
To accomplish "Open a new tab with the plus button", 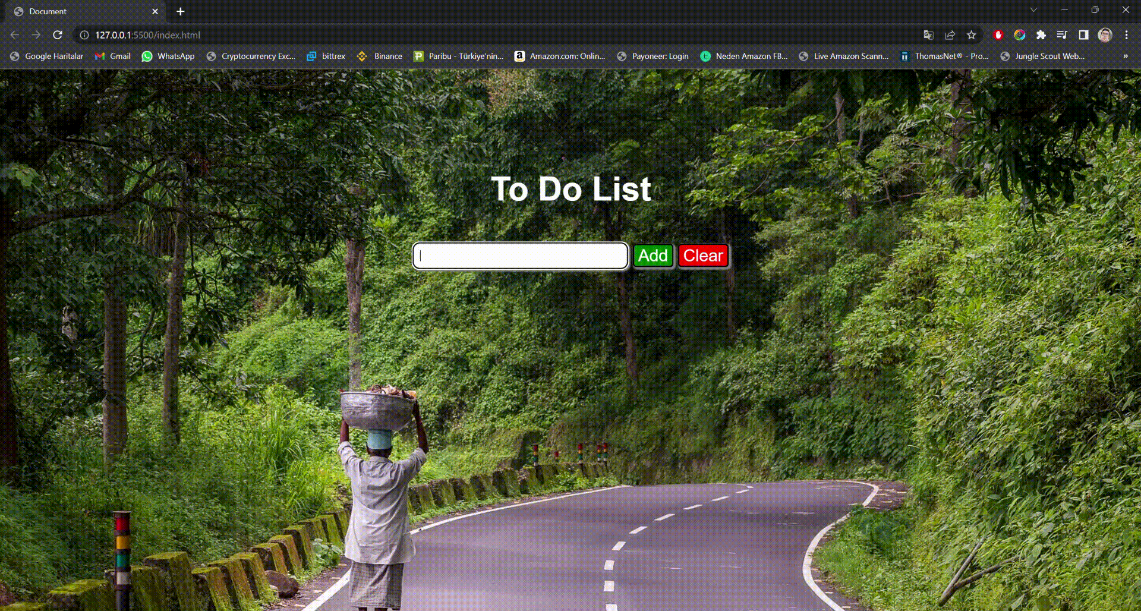I will click(181, 11).
